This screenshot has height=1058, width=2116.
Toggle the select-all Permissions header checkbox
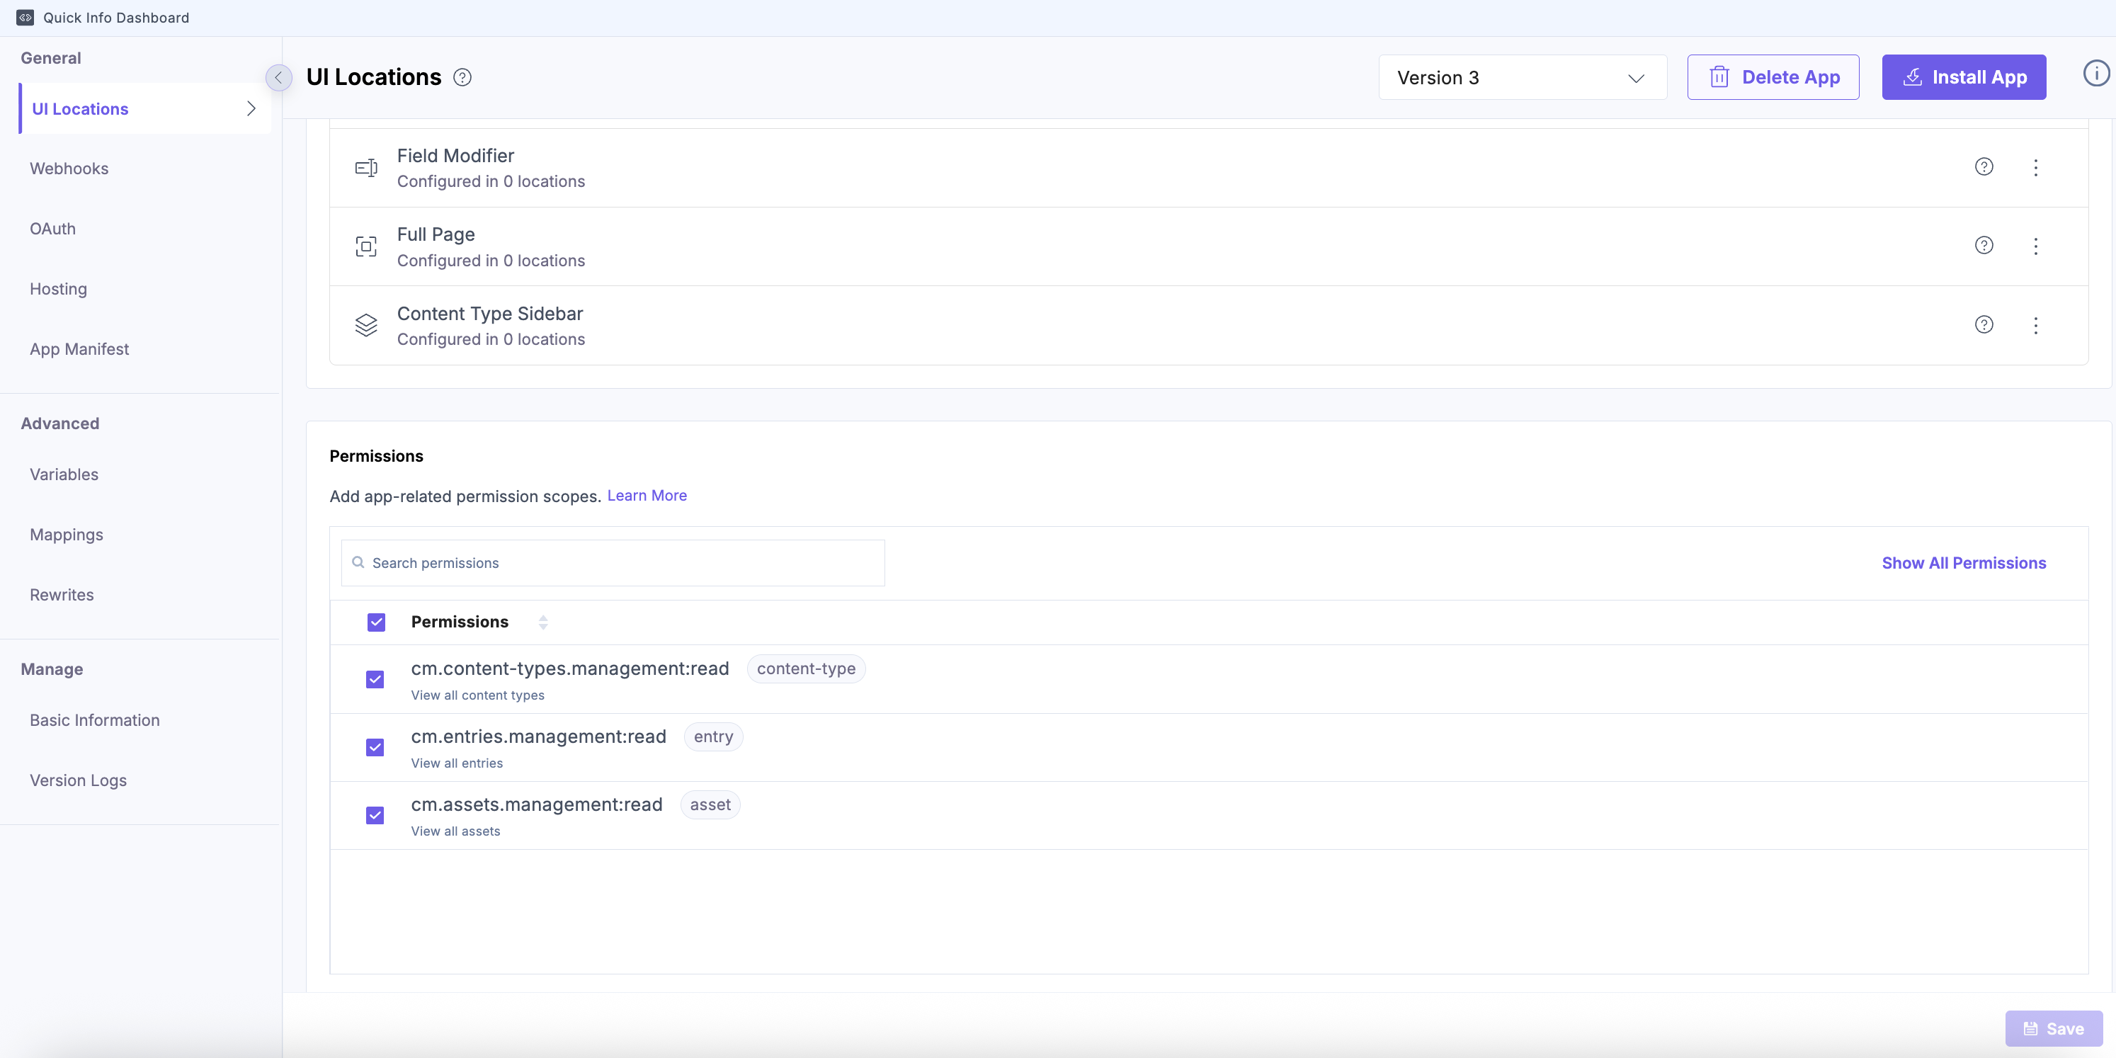(x=376, y=622)
